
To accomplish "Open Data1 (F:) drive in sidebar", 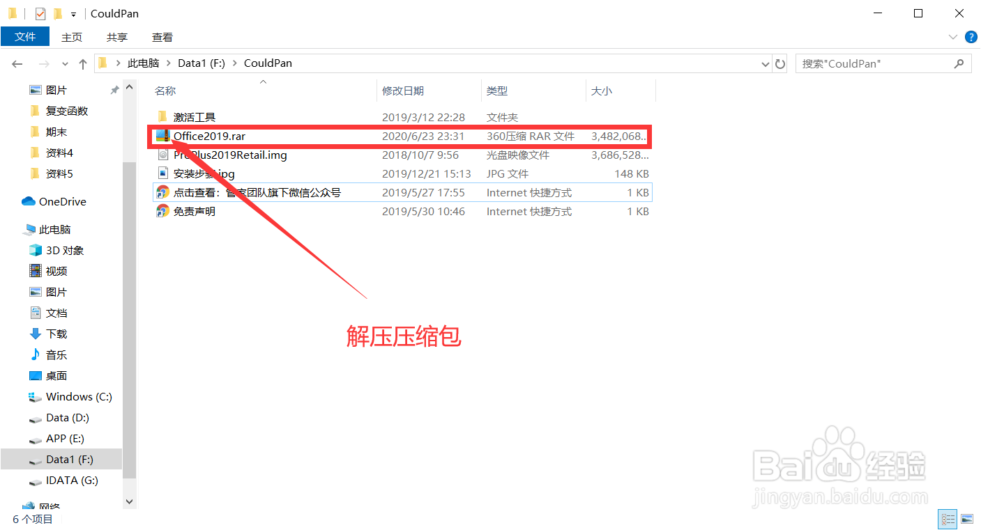I will 70,459.
